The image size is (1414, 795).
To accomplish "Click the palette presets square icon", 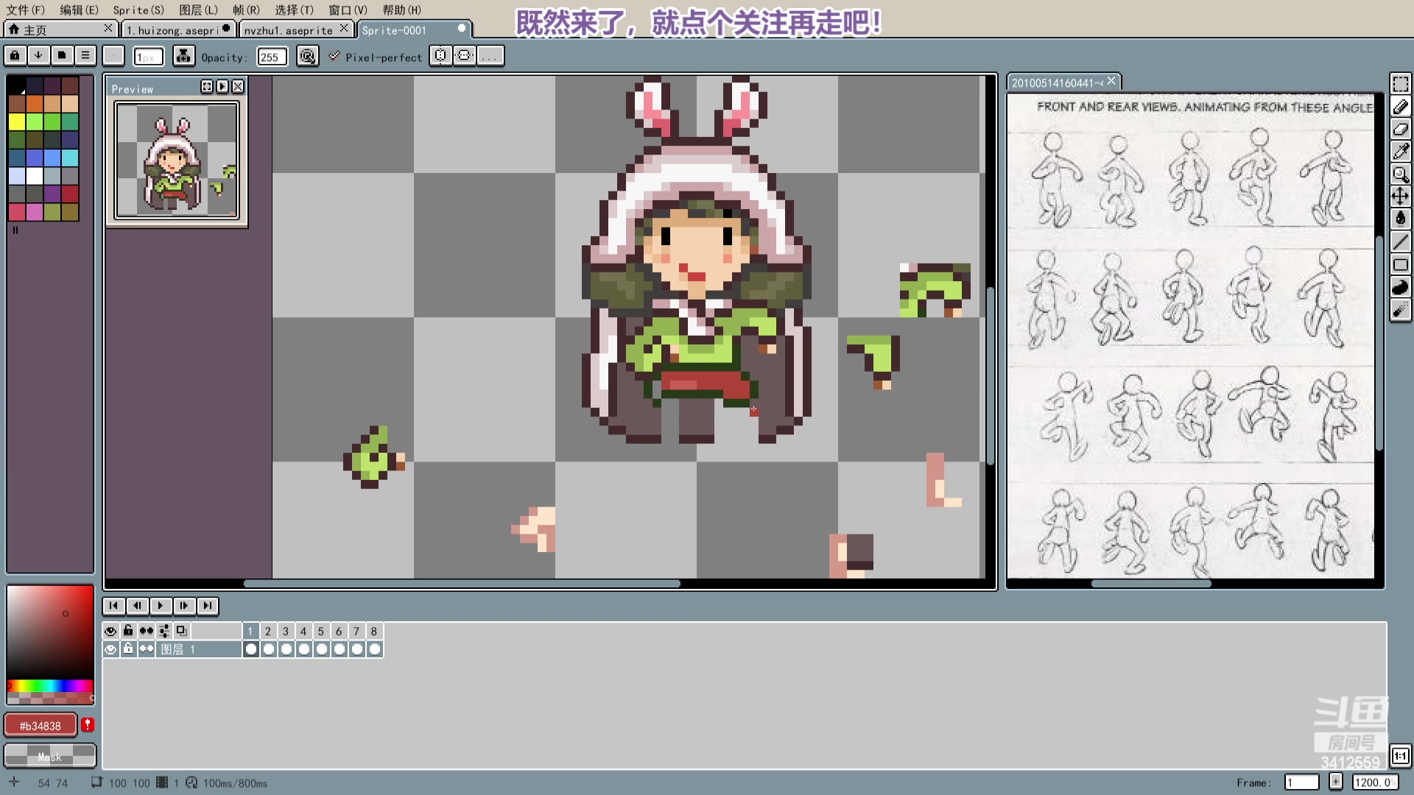I will point(62,55).
